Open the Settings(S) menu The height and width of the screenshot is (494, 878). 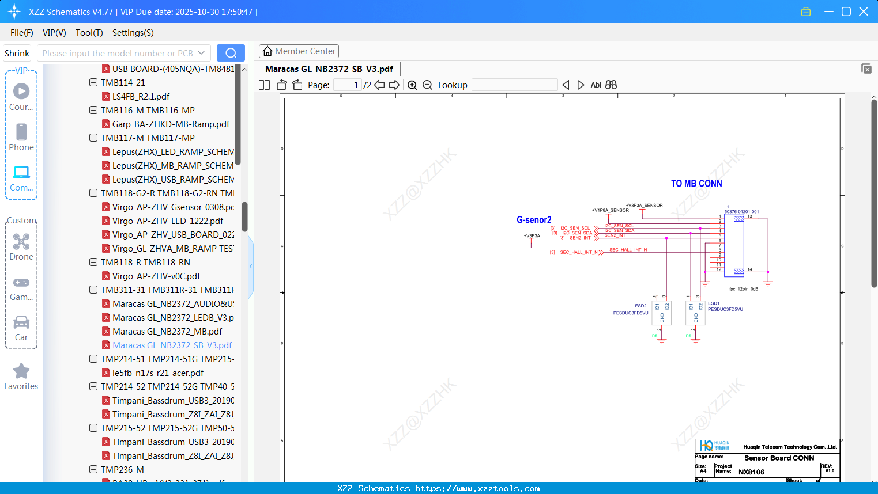coord(133,33)
